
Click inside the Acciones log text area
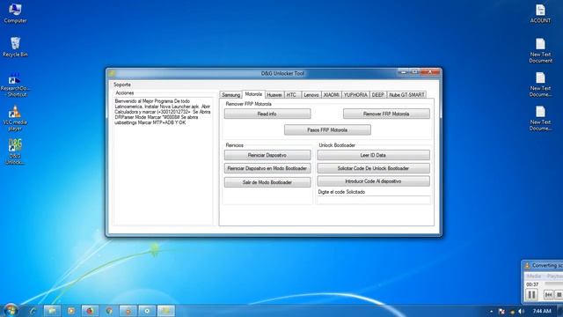164,162
